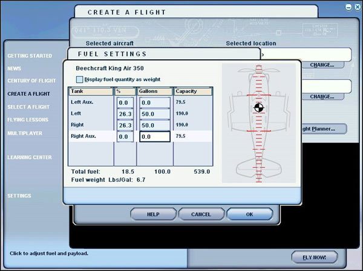The width and height of the screenshot is (363, 271).
Task: Open Flight Planner in Create a Flight window
Action: [x=324, y=129]
